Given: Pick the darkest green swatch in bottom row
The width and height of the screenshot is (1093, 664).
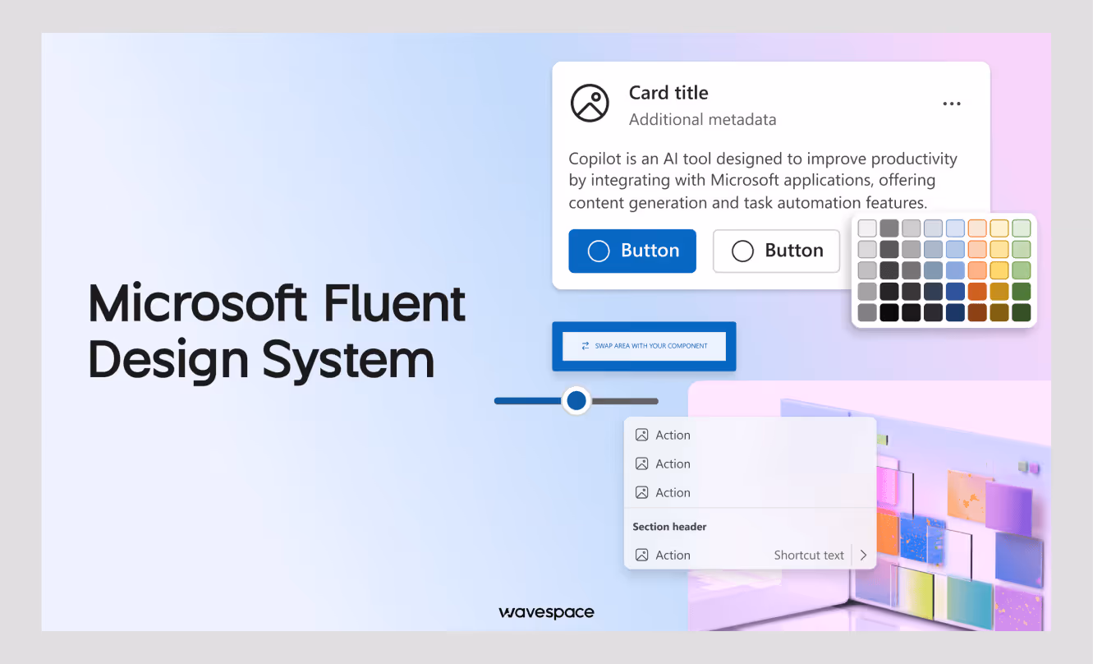Looking at the screenshot, I should pos(1021,312).
